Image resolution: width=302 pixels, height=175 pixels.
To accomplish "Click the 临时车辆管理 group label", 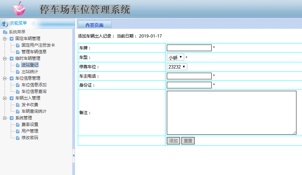I will click(28, 58).
